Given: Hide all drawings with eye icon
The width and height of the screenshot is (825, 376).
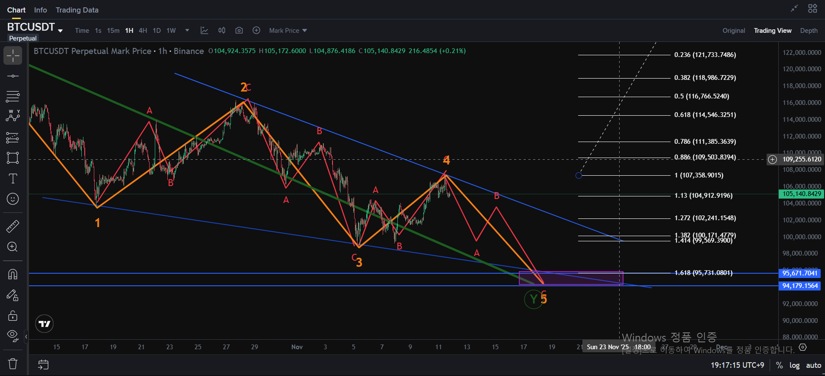Looking at the screenshot, I should point(13,335).
